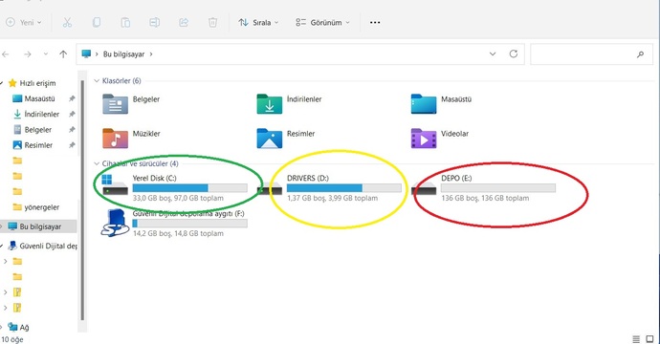The height and width of the screenshot is (344, 660).
Task: Click 1,37 GB boş, 3,99 GB toplam text
Action: click(332, 198)
